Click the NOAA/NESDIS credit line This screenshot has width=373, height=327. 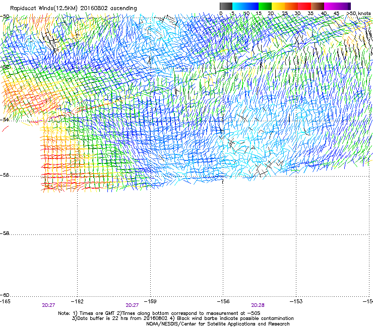218,324
